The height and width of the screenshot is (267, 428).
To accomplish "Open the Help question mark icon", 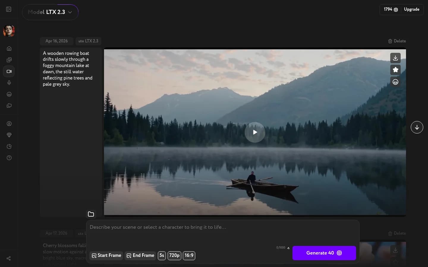I will pyautogui.click(x=9, y=158).
